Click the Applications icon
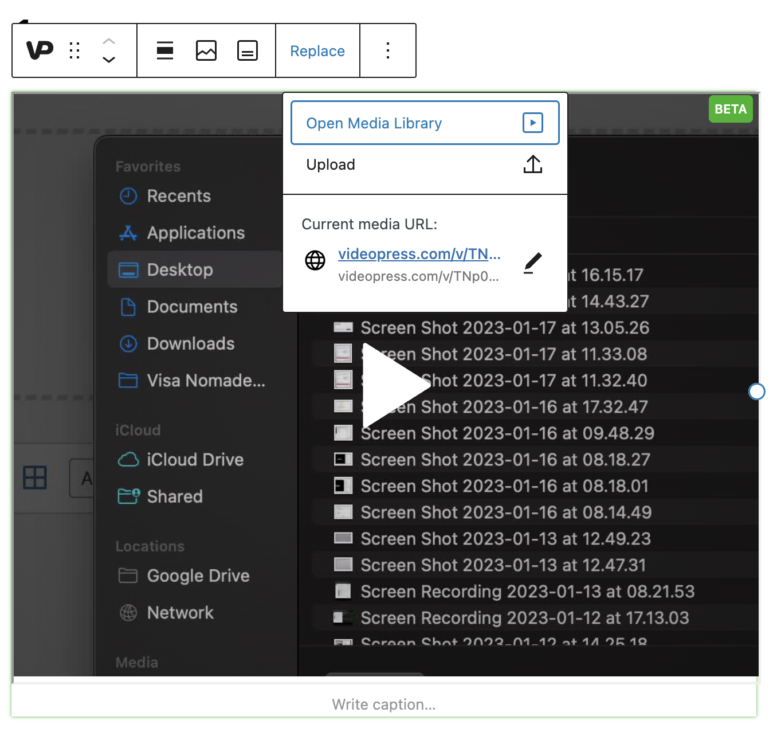 click(x=128, y=233)
